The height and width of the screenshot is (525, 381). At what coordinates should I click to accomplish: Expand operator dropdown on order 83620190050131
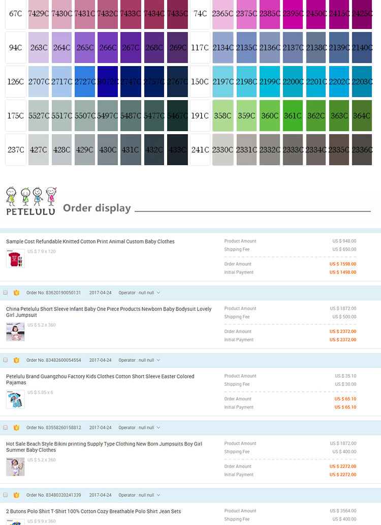pyautogui.click(x=158, y=293)
